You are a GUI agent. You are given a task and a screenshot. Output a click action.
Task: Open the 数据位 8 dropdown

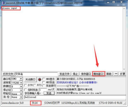[x=21, y=86]
